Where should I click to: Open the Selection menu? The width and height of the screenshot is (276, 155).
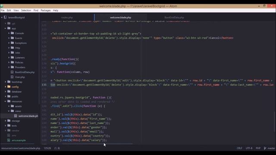coord(26,10)
